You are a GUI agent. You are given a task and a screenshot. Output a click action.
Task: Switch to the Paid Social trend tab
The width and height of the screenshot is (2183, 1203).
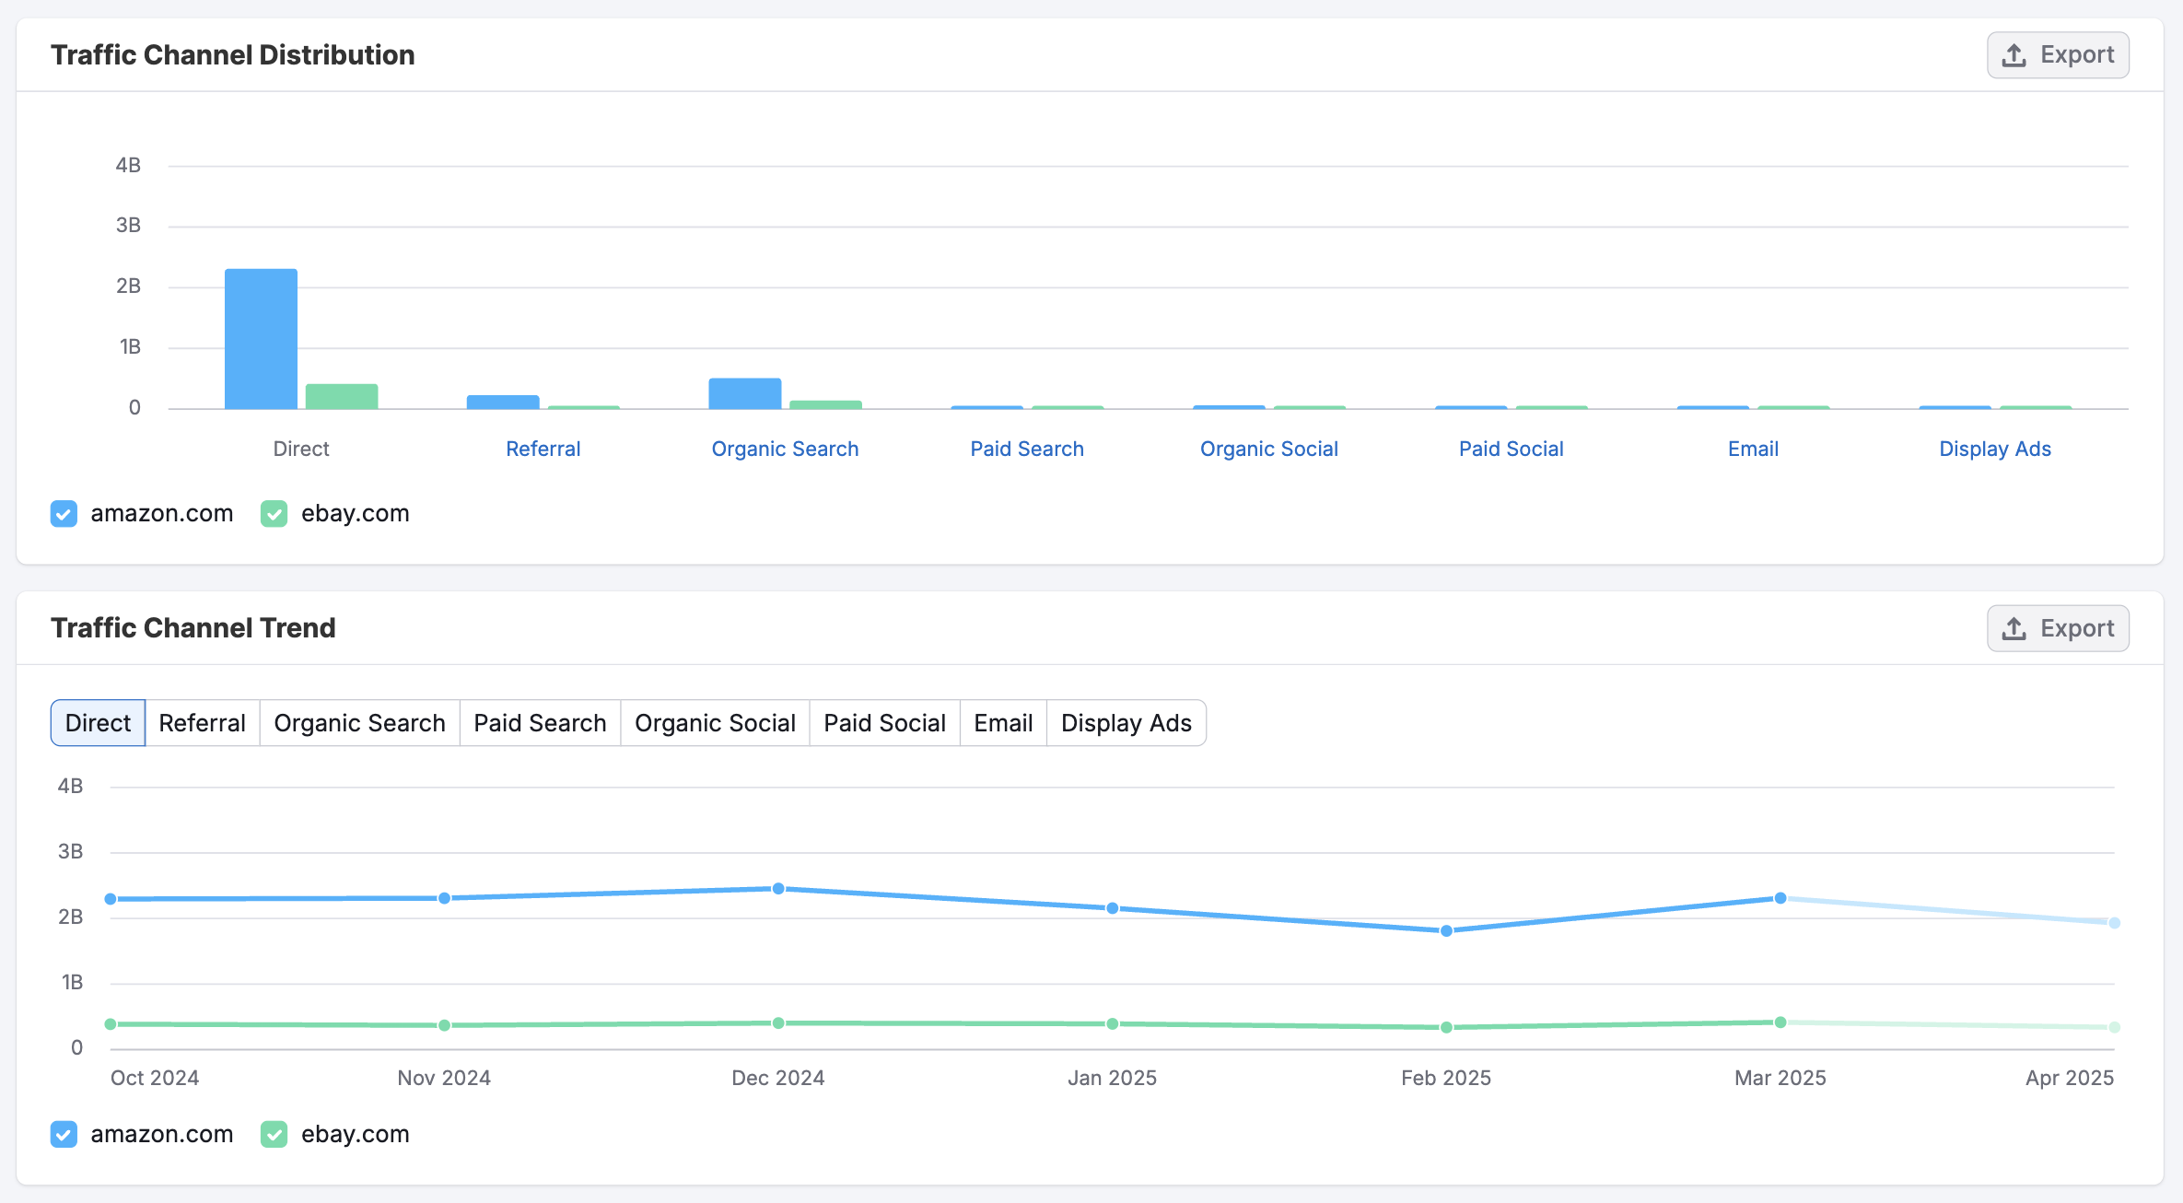[884, 723]
